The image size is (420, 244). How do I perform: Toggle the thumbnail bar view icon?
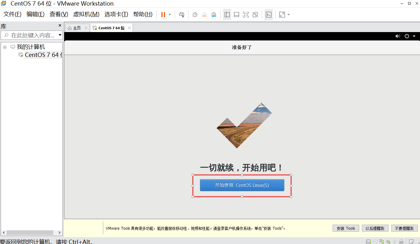tap(237, 15)
